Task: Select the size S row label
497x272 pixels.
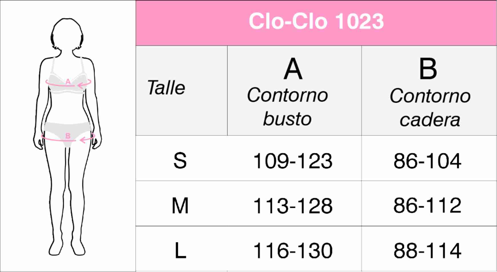Action: click(180, 161)
